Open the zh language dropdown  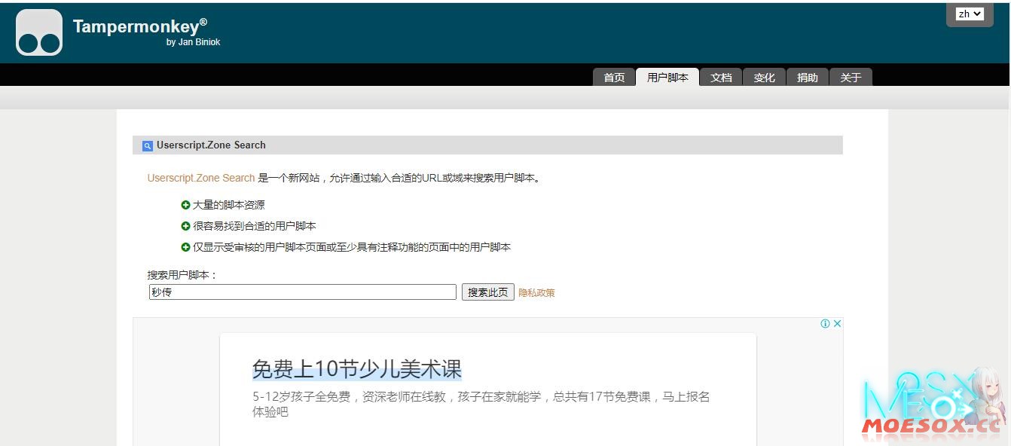(970, 14)
